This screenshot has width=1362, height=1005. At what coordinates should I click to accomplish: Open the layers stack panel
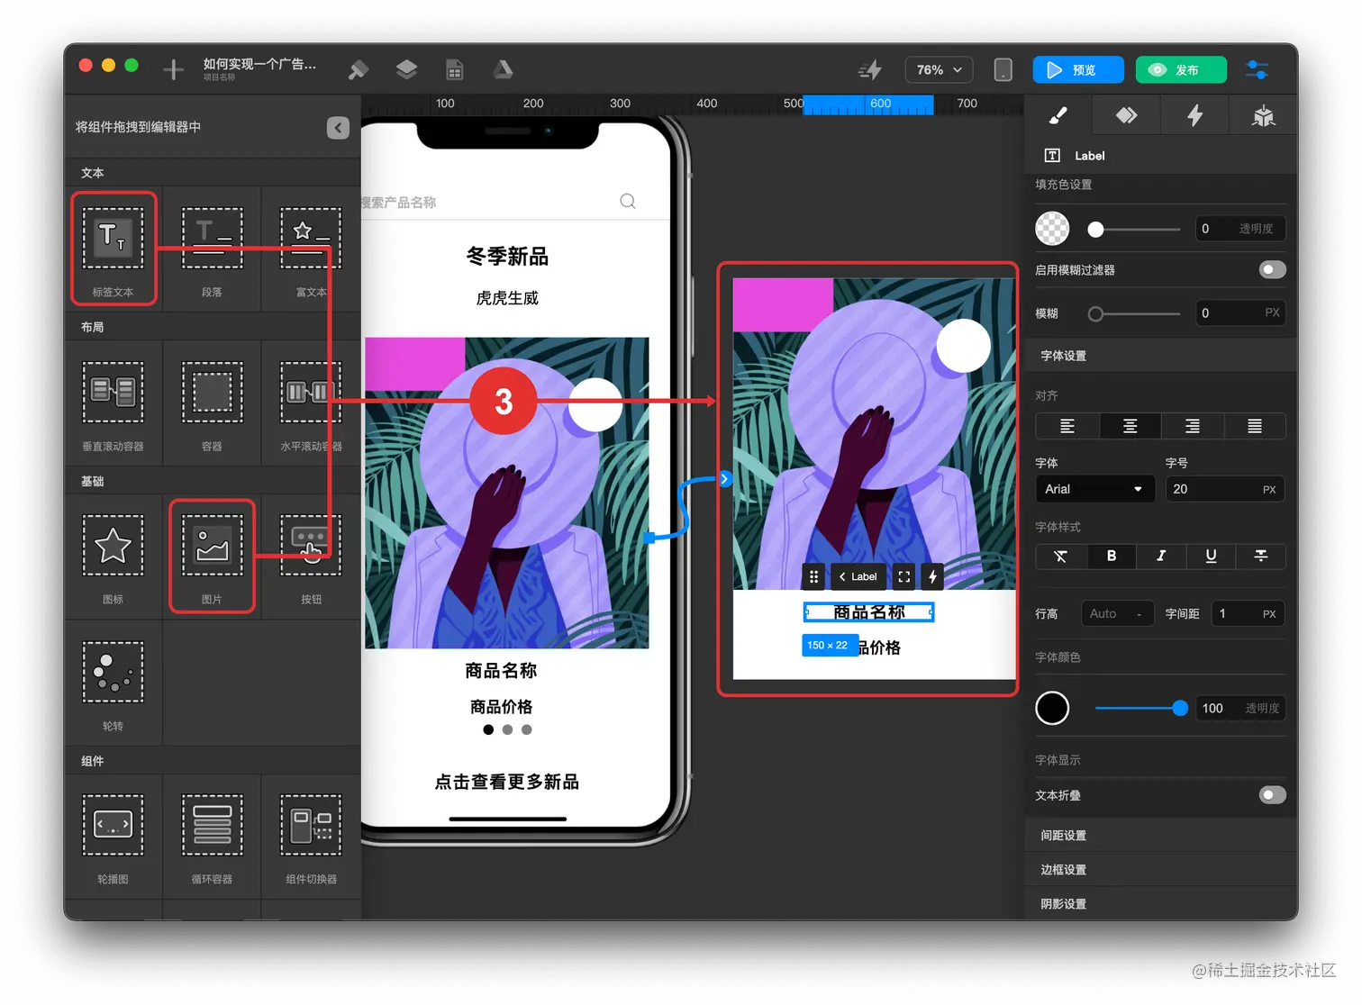tap(406, 69)
